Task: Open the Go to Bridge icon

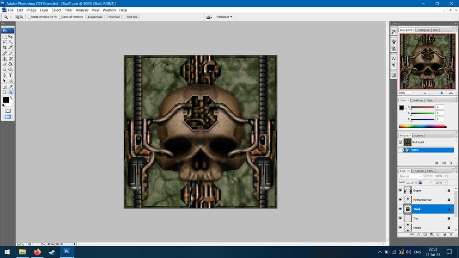Action: click(209, 17)
